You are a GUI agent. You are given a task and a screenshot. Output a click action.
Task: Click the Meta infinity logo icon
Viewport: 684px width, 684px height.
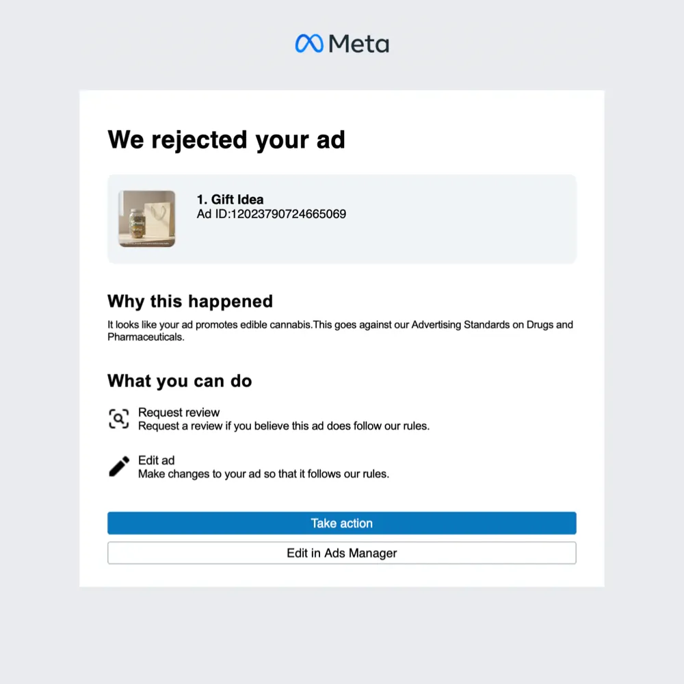[309, 43]
